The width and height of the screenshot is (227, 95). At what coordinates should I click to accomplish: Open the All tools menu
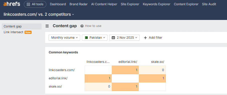[35, 4]
